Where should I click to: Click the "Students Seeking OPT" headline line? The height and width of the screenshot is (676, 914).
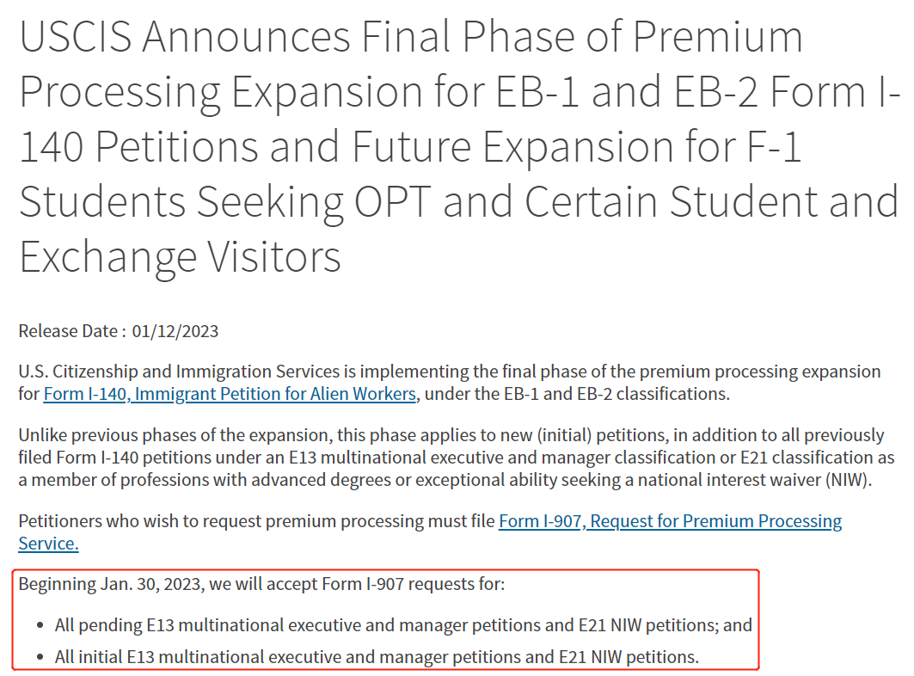(457, 202)
